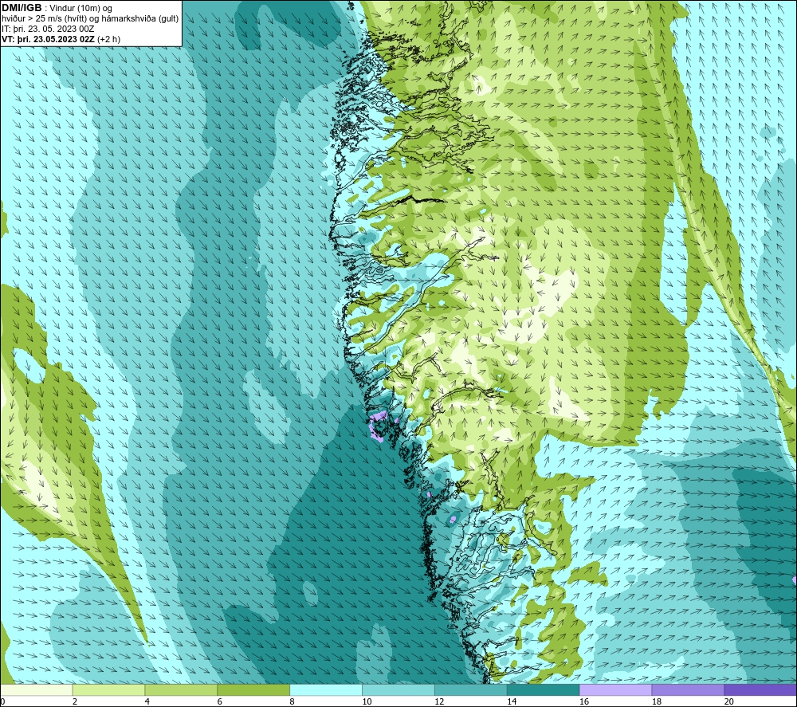Click the legend tick label '8'

(292, 701)
